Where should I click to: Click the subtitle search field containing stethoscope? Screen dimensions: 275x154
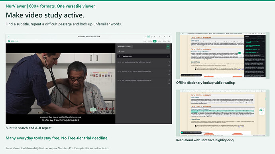pyautogui.click(x=143, y=56)
